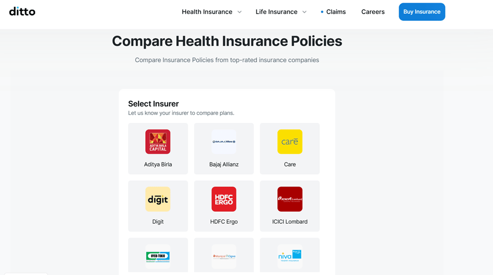This screenshot has height=275, width=493.
Task: Open the Health Insurance menu label
Action: 207,12
